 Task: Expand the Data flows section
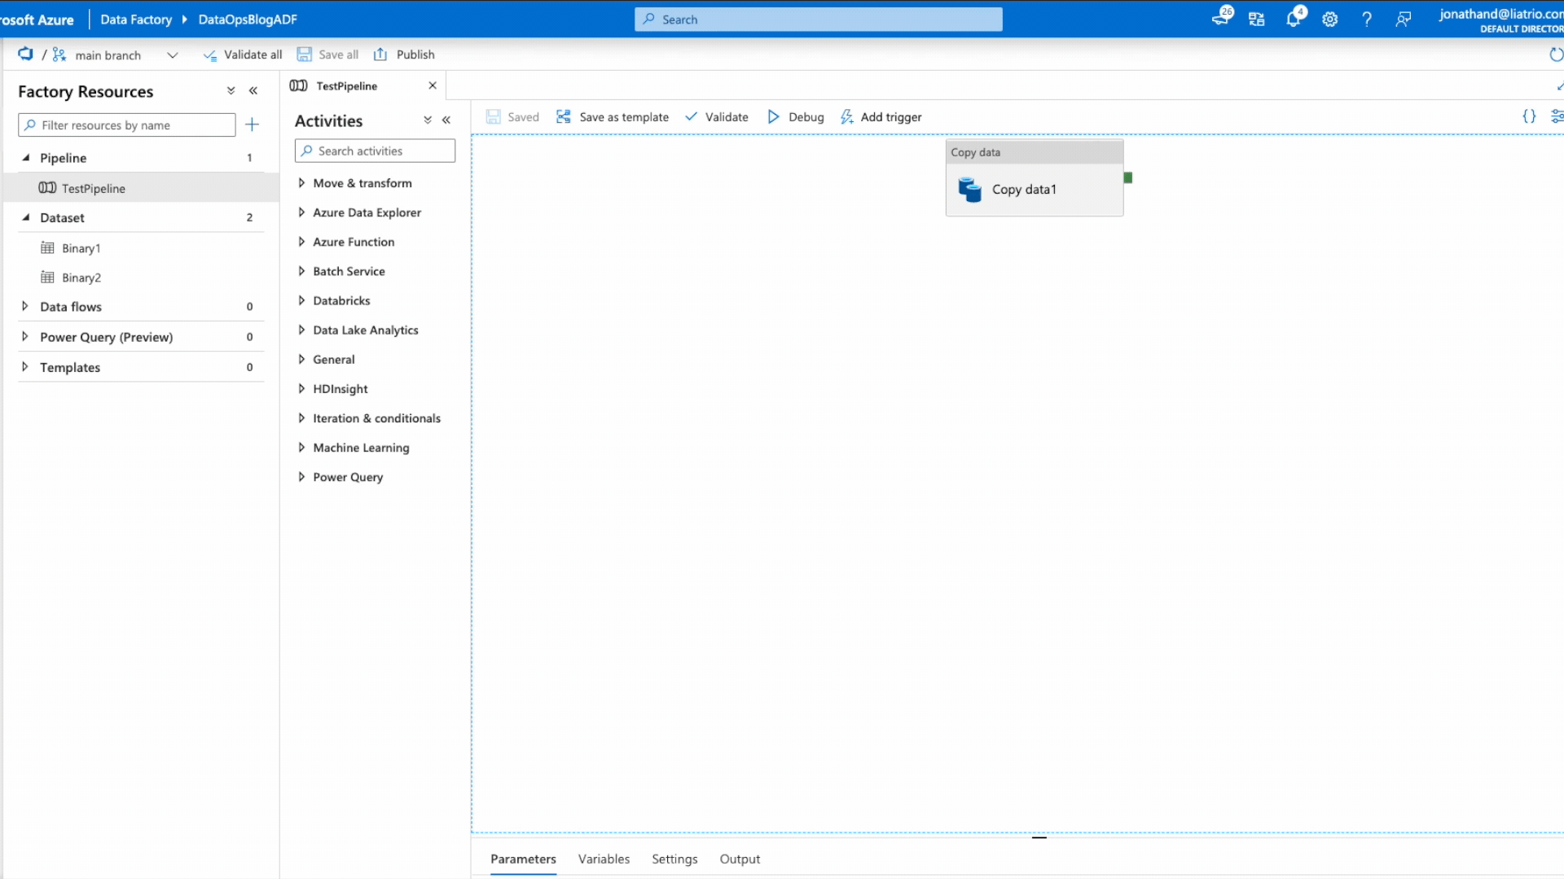click(25, 306)
